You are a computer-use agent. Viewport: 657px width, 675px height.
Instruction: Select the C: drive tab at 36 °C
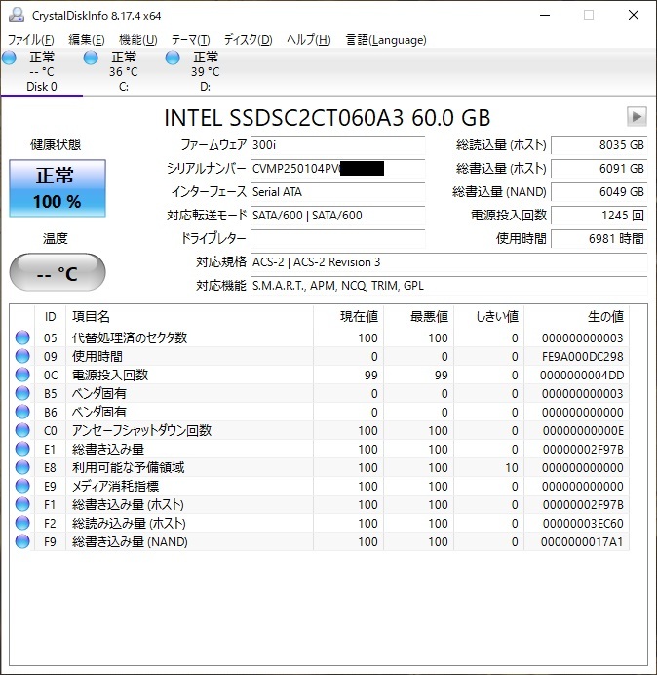(x=124, y=72)
